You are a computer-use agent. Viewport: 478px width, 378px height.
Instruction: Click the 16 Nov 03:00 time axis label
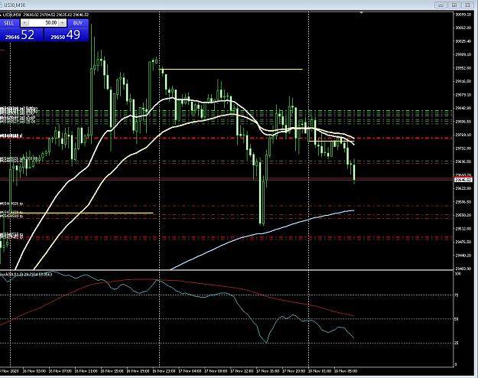tap(34, 371)
